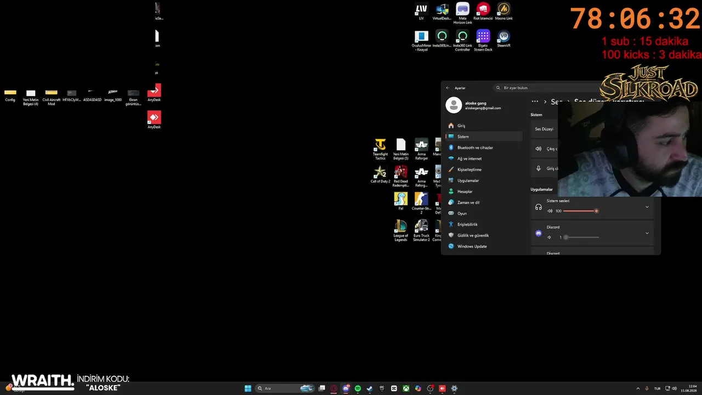Open Red Dead Redemption desktop icon
The image size is (702, 395).
coord(400,177)
